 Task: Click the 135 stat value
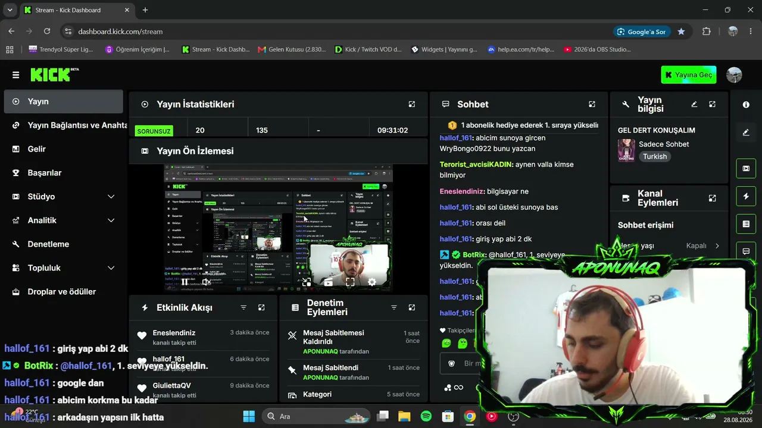(x=262, y=130)
